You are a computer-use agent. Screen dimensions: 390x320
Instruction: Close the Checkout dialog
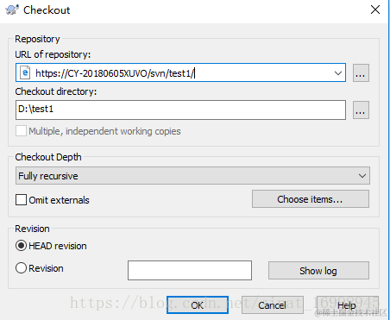point(375,9)
